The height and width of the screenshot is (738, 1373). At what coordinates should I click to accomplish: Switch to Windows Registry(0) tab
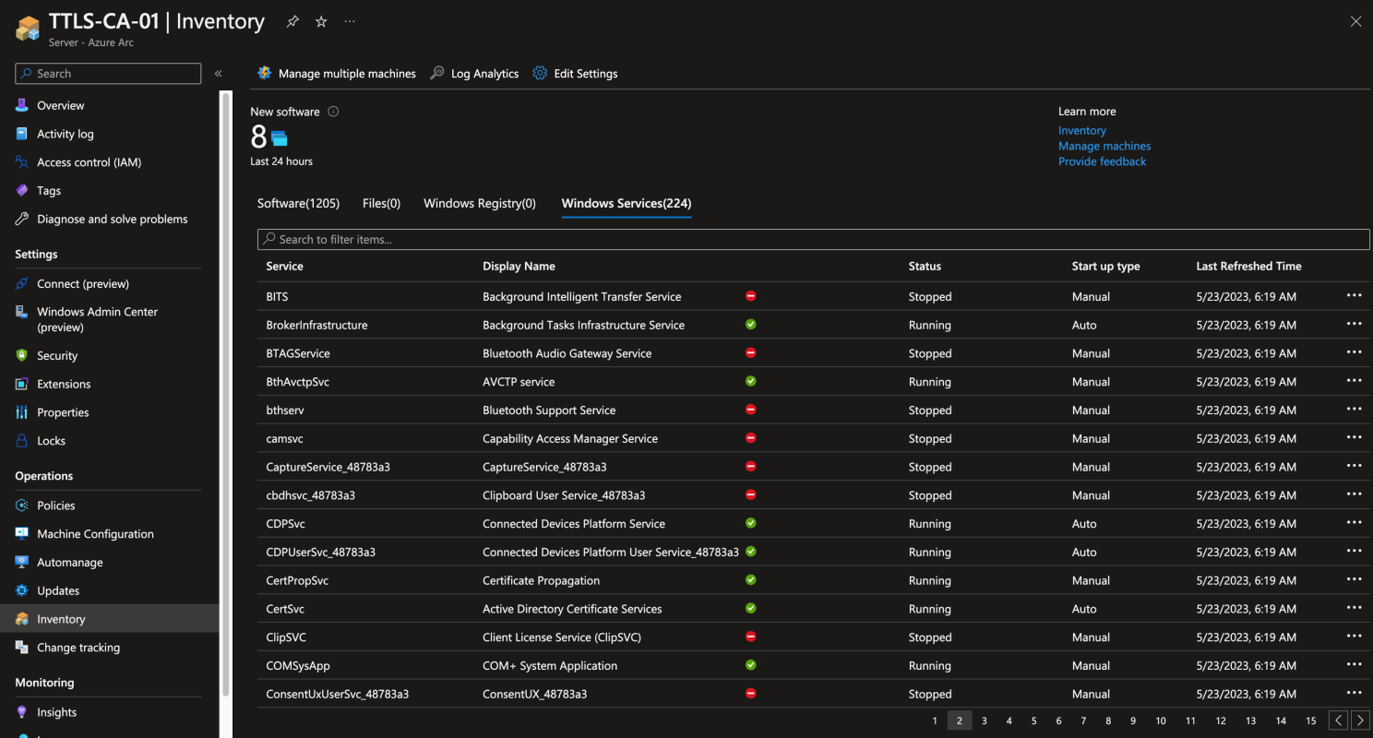[480, 204]
